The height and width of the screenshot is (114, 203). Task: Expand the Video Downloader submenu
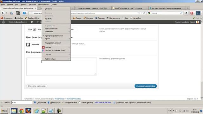56,28
